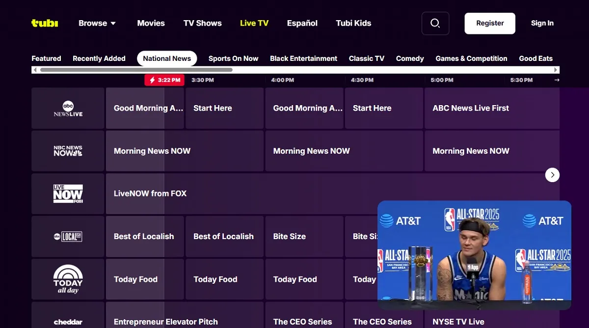
Task: Select the ABC Localish channel logo
Action: point(68,236)
